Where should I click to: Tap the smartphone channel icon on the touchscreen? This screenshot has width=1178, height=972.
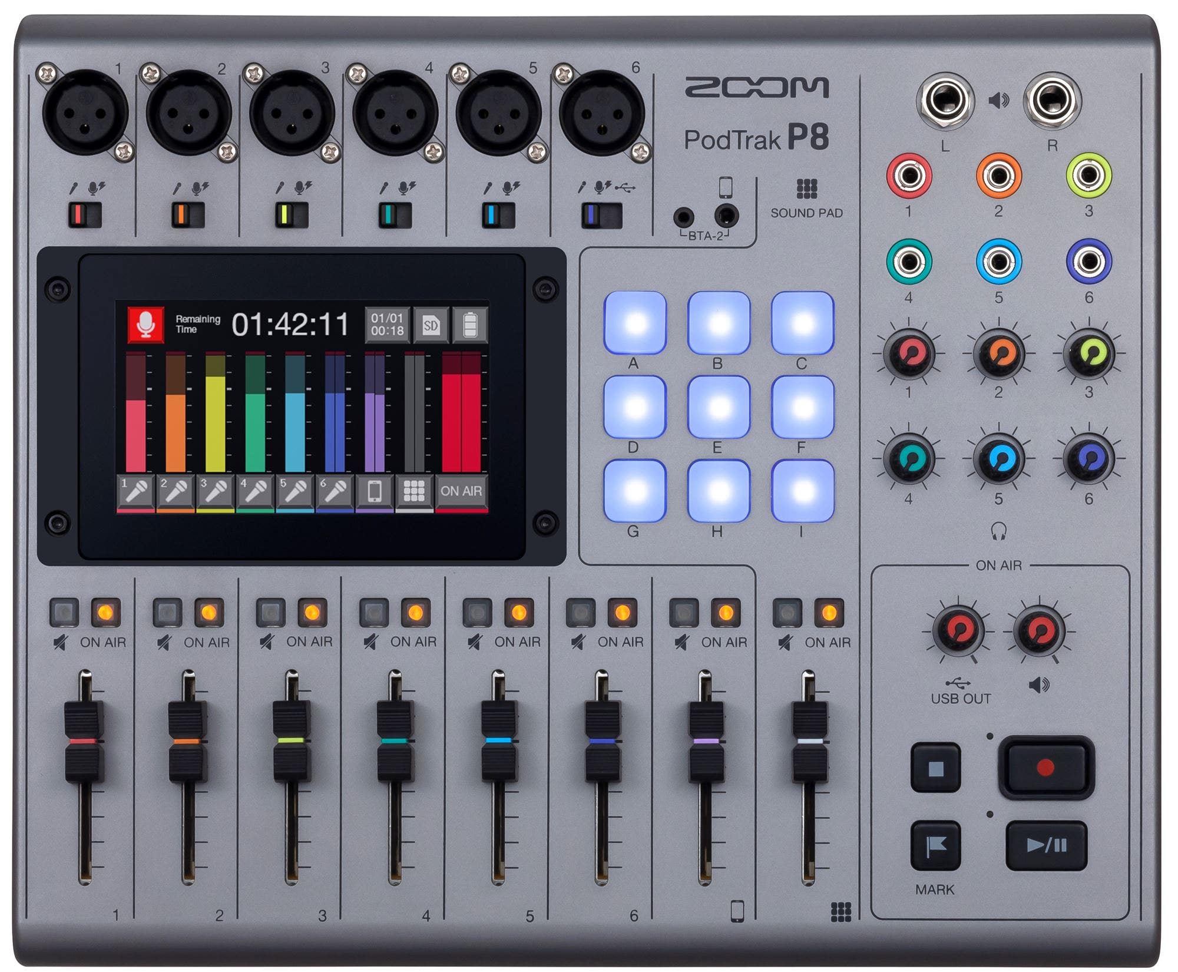[375, 491]
